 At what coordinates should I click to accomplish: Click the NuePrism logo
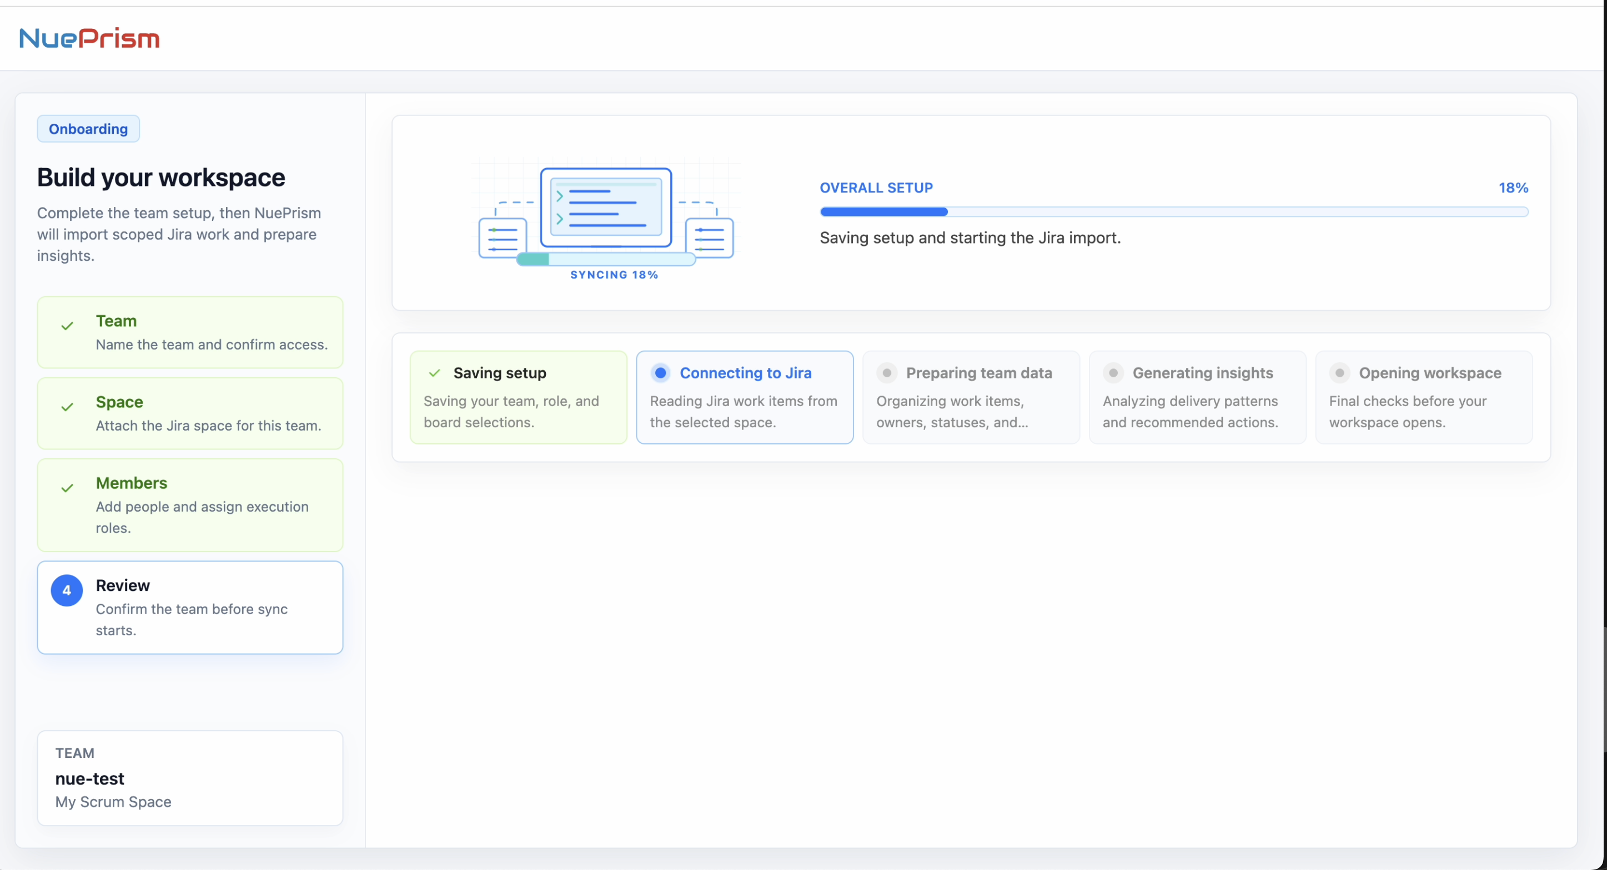(89, 39)
